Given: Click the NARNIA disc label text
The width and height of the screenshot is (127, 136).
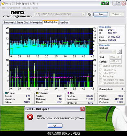Looking at the screenshot, I should point(112,40).
